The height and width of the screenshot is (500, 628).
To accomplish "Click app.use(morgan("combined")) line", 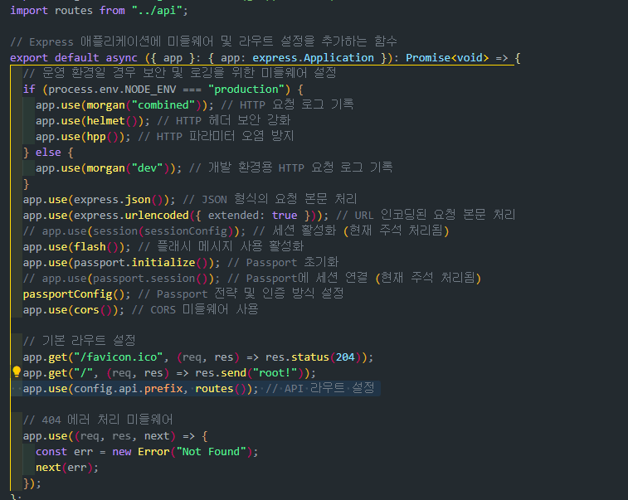I will 195,104.
